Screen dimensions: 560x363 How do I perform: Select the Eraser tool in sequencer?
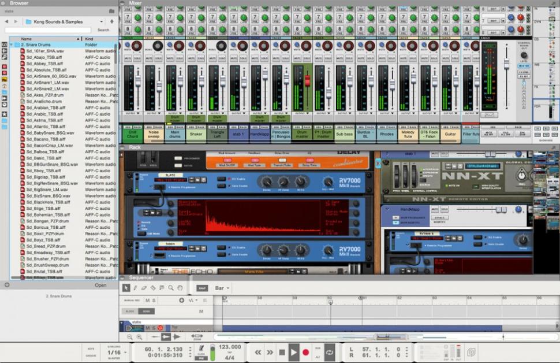[x=144, y=288]
